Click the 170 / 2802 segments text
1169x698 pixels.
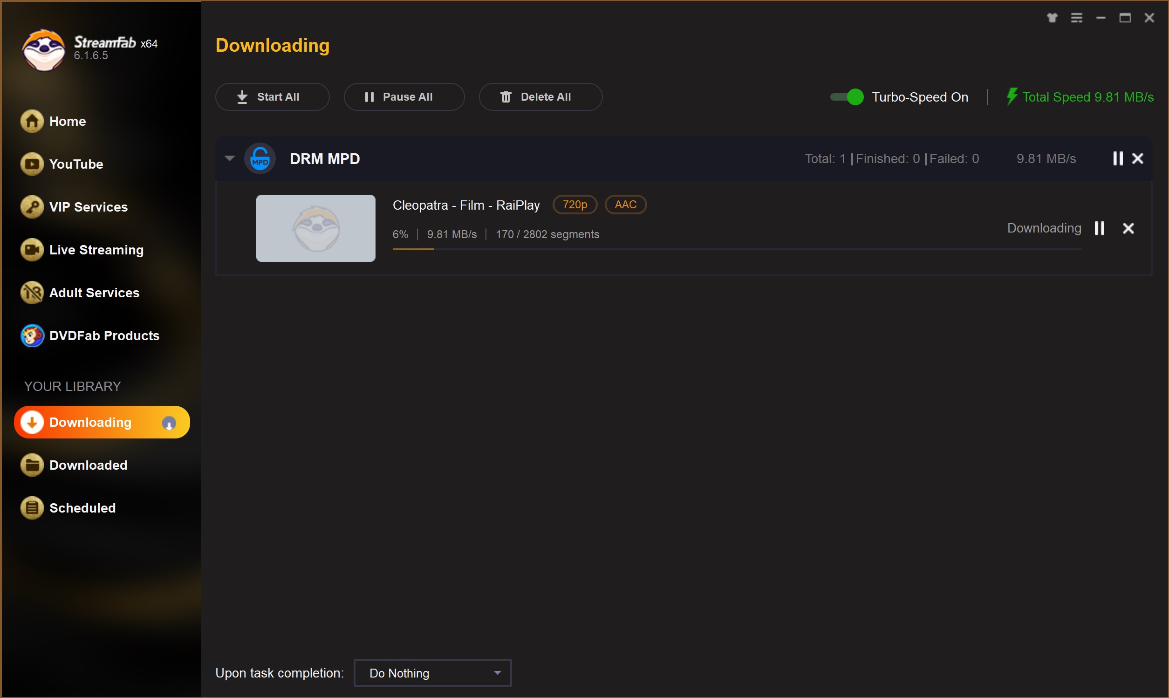point(547,234)
